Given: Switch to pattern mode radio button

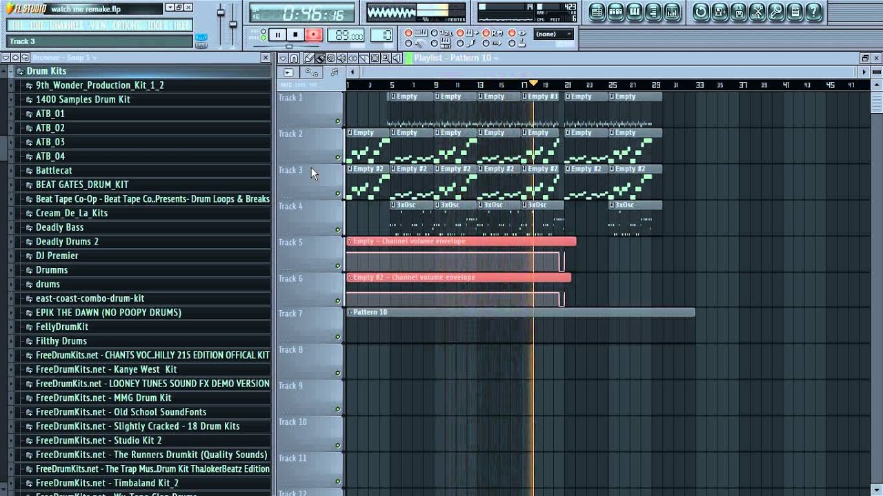Looking at the screenshot, I should 264,31.
